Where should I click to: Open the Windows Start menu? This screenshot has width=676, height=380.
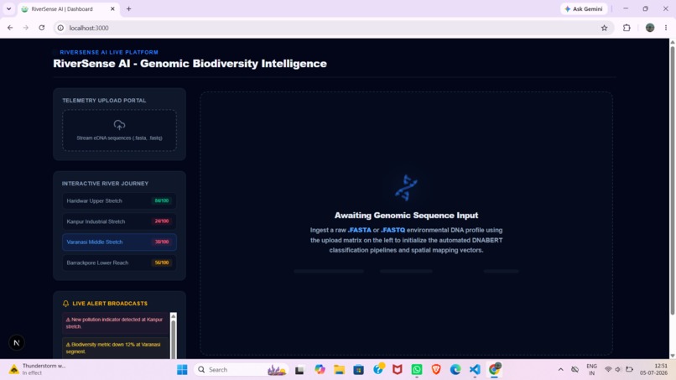[182, 370]
